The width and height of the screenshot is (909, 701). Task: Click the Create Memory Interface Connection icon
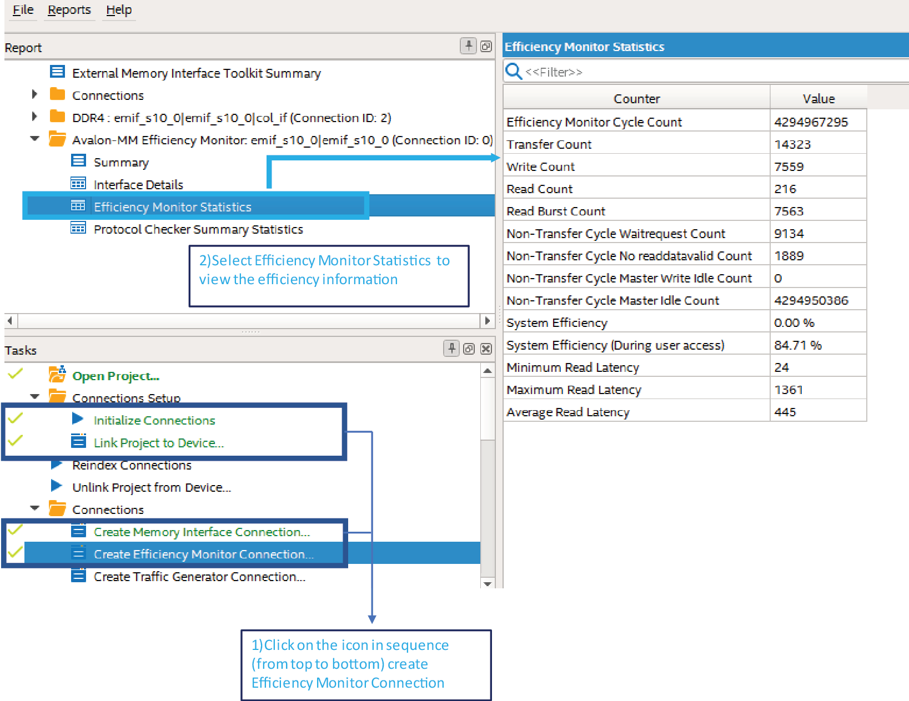(x=78, y=531)
